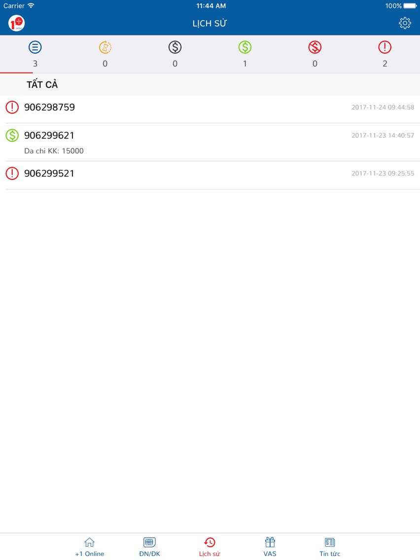
Task: Open history entry 906299521
Action: click(210, 175)
